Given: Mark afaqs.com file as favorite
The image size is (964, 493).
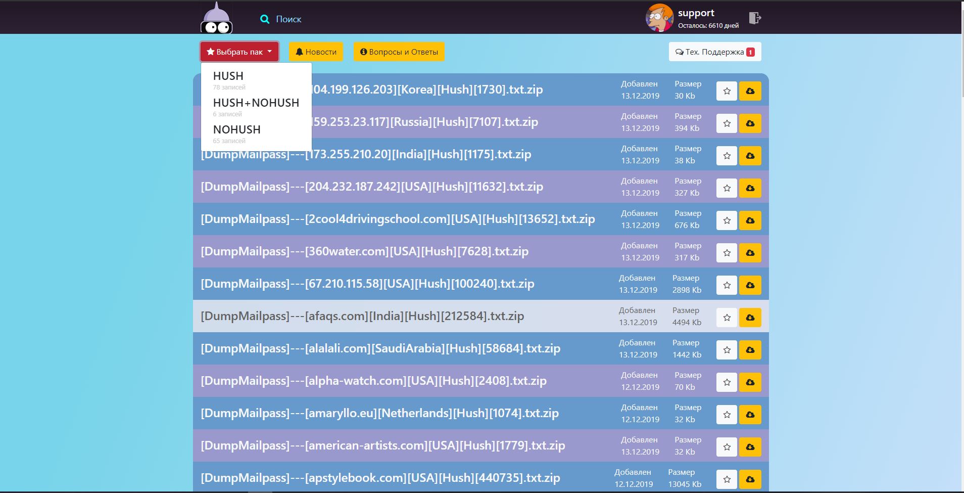Looking at the screenshot, I should point(727,318).
